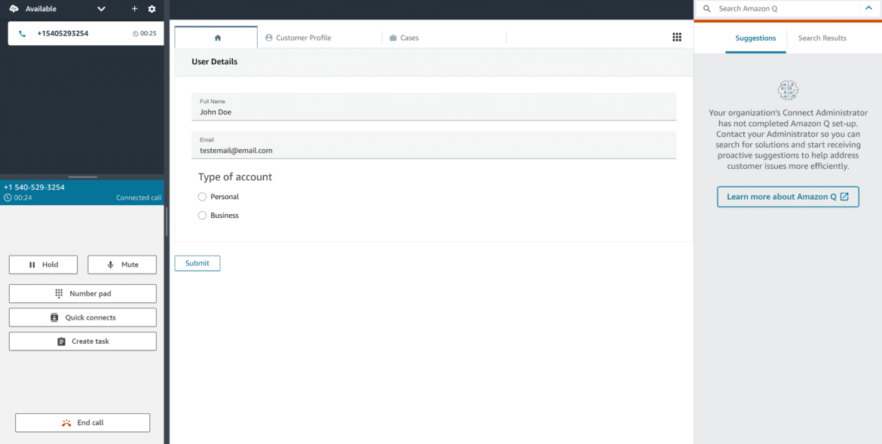Open the Available status dropdown
This screenshot has width=882, height=444.
[x=100, y=9]
